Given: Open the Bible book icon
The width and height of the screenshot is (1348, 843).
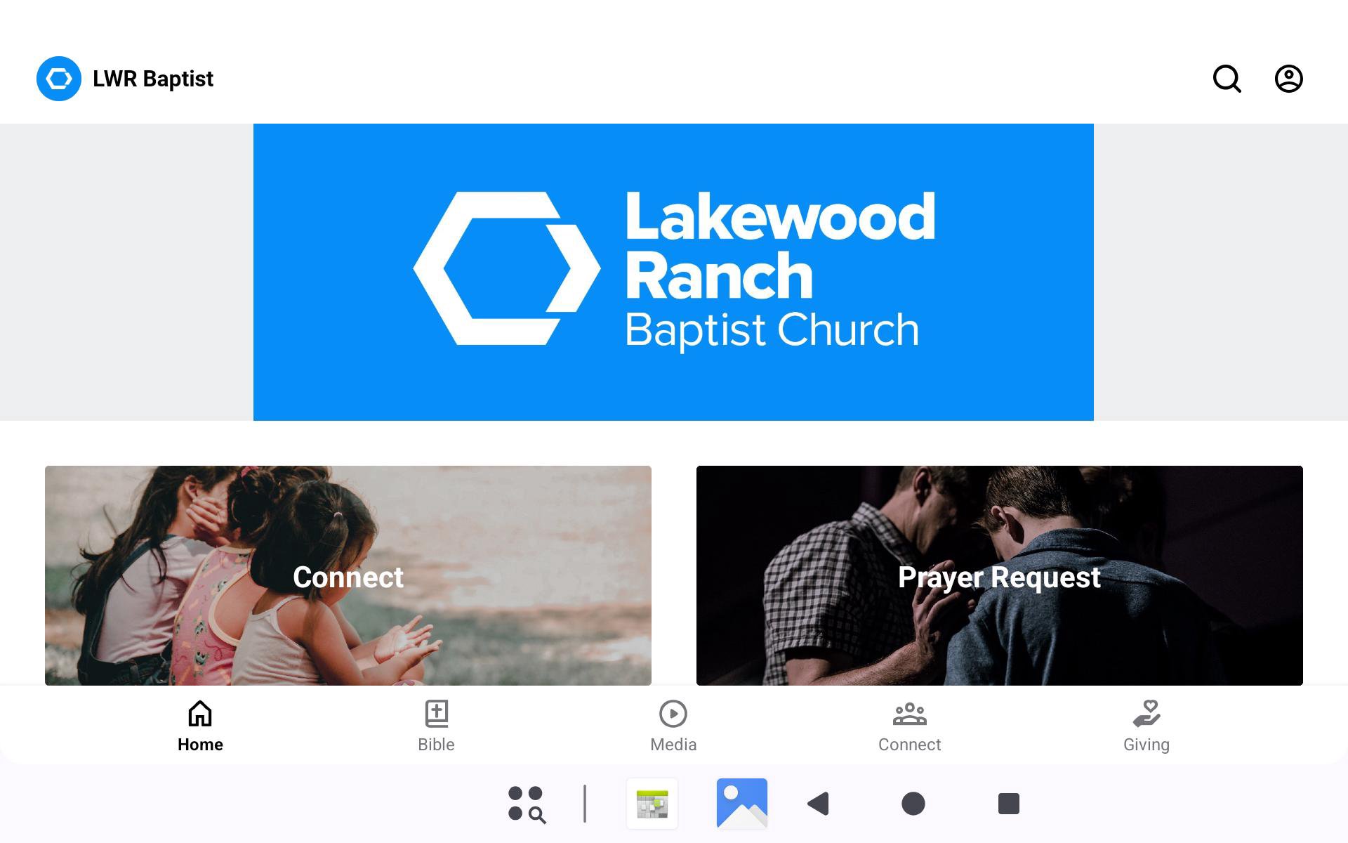Looking at the screenshot, I should (436, 714).
